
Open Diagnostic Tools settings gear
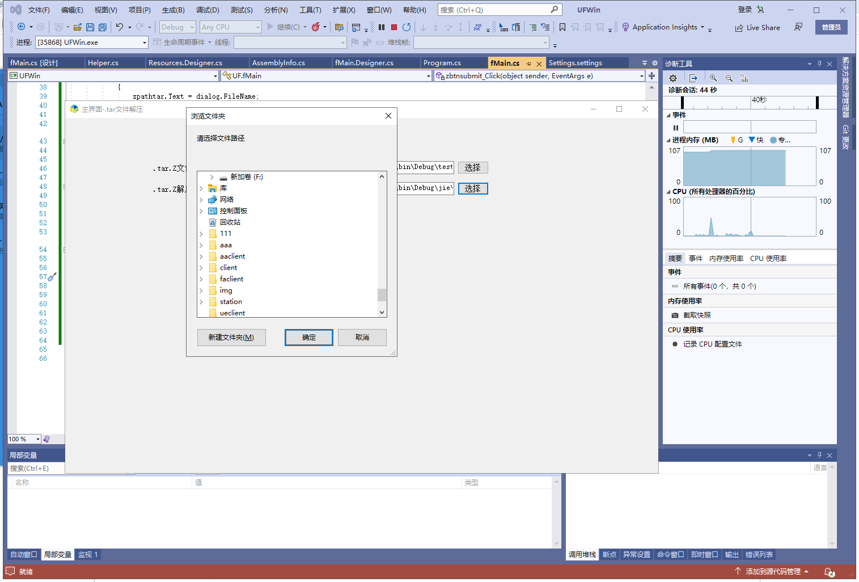tap(673, 78)
